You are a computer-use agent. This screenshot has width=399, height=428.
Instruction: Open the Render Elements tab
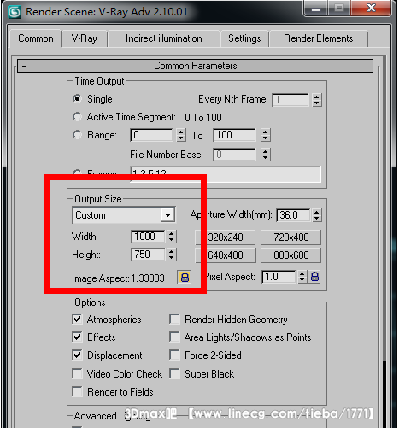click(x=319, y=38)
